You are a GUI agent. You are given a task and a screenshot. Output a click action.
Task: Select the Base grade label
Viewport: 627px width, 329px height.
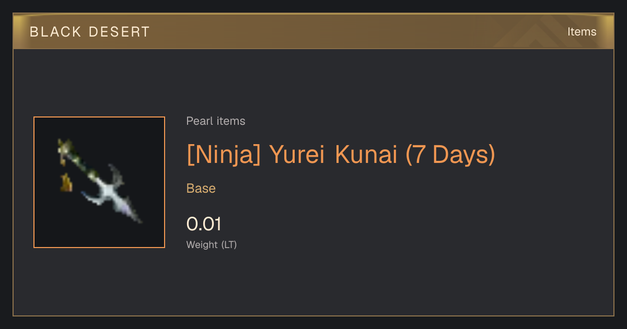click(x=201, y=188)
